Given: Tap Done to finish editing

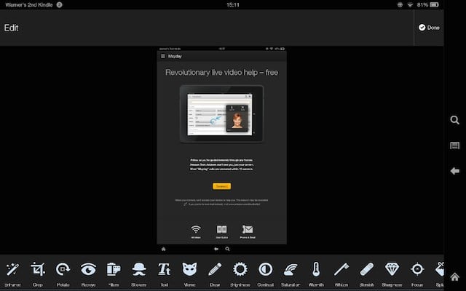Looking at the screenshot, I should pos(429,28).
